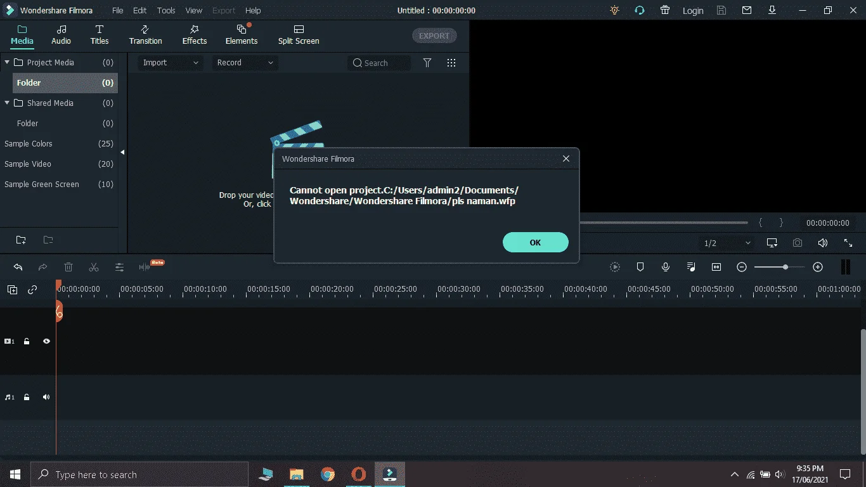Open the Audio tab

click(x=61, y=35)
